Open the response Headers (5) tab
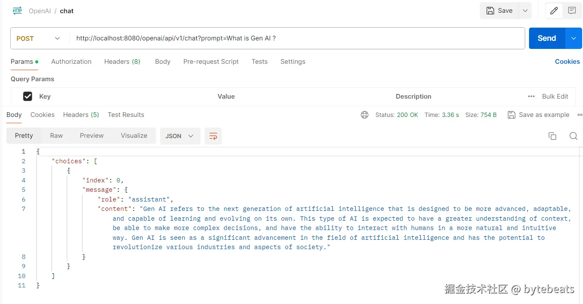The image size is (583, 304). (81, 115)
